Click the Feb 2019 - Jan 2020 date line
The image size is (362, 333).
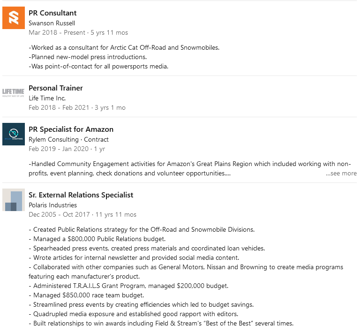pyautogui.click(x=67, y=149)
